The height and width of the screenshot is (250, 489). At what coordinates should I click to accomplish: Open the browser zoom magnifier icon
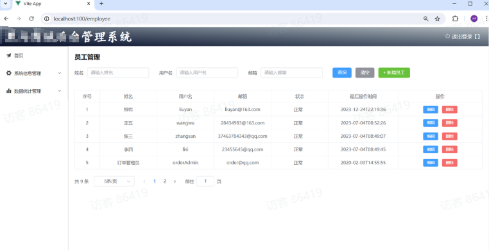click(425, 19)
